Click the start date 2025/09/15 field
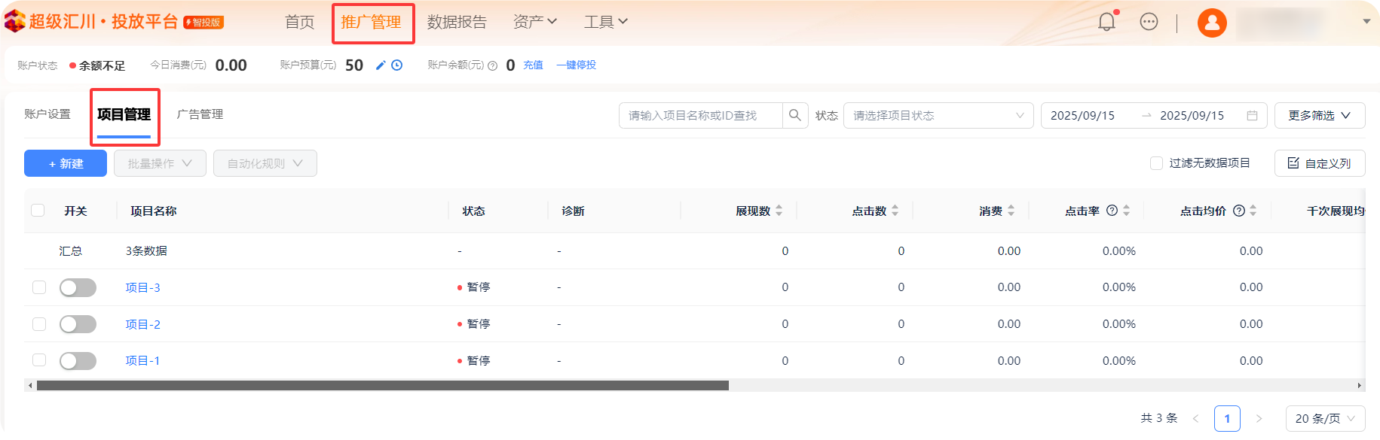The image size is (1380, 440). click(x=1082, y=115)
